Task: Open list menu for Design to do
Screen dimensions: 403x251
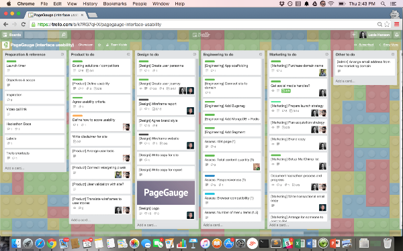Action: [194, 54]
